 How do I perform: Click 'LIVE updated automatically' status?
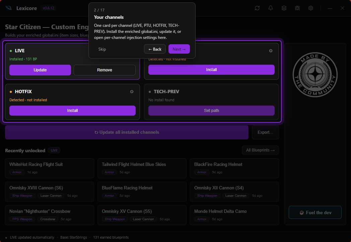click(x=32, y=237)
